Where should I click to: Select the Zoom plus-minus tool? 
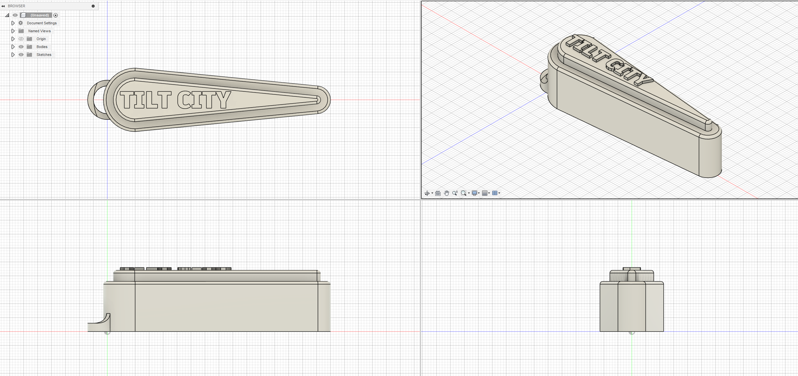(x=455, y=193)
